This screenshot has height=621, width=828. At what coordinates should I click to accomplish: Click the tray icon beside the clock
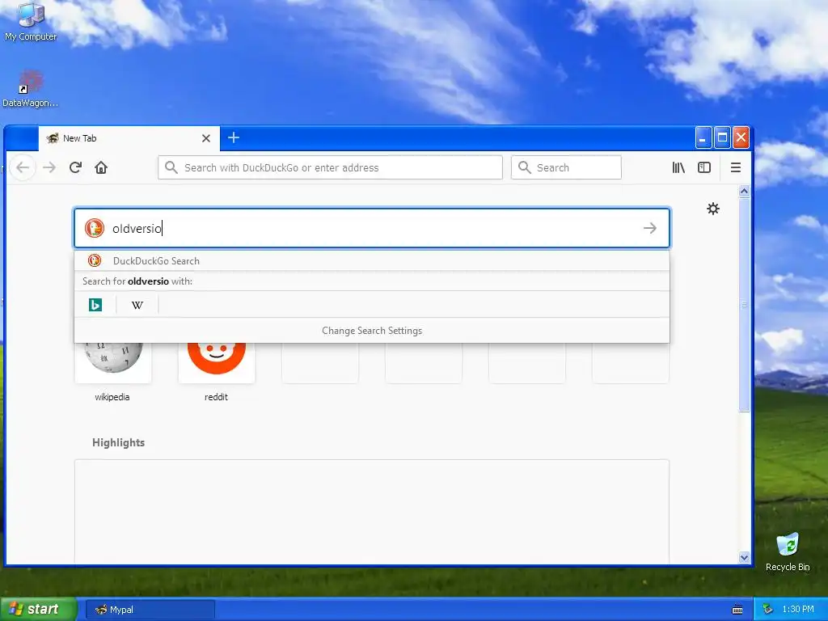[x=768, y=610]
